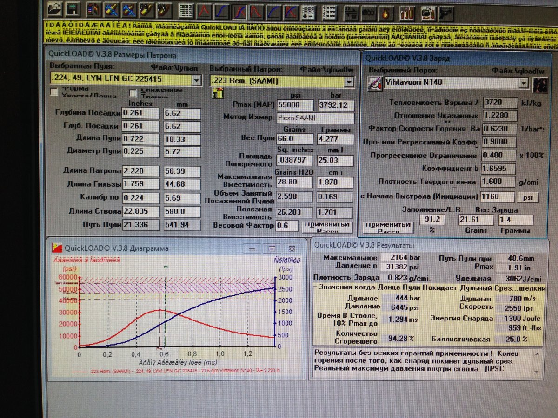The width and height of the screenshot is (558, 418).
Task: Open a file with the folder toolbar icon
Action: pyautogui.click(x=55, y=10)
